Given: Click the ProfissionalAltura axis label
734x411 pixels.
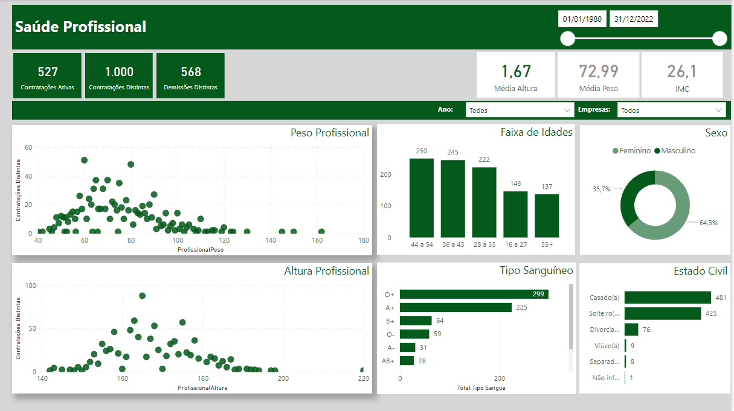Looking at the screenshot, I should coord(202,387).
